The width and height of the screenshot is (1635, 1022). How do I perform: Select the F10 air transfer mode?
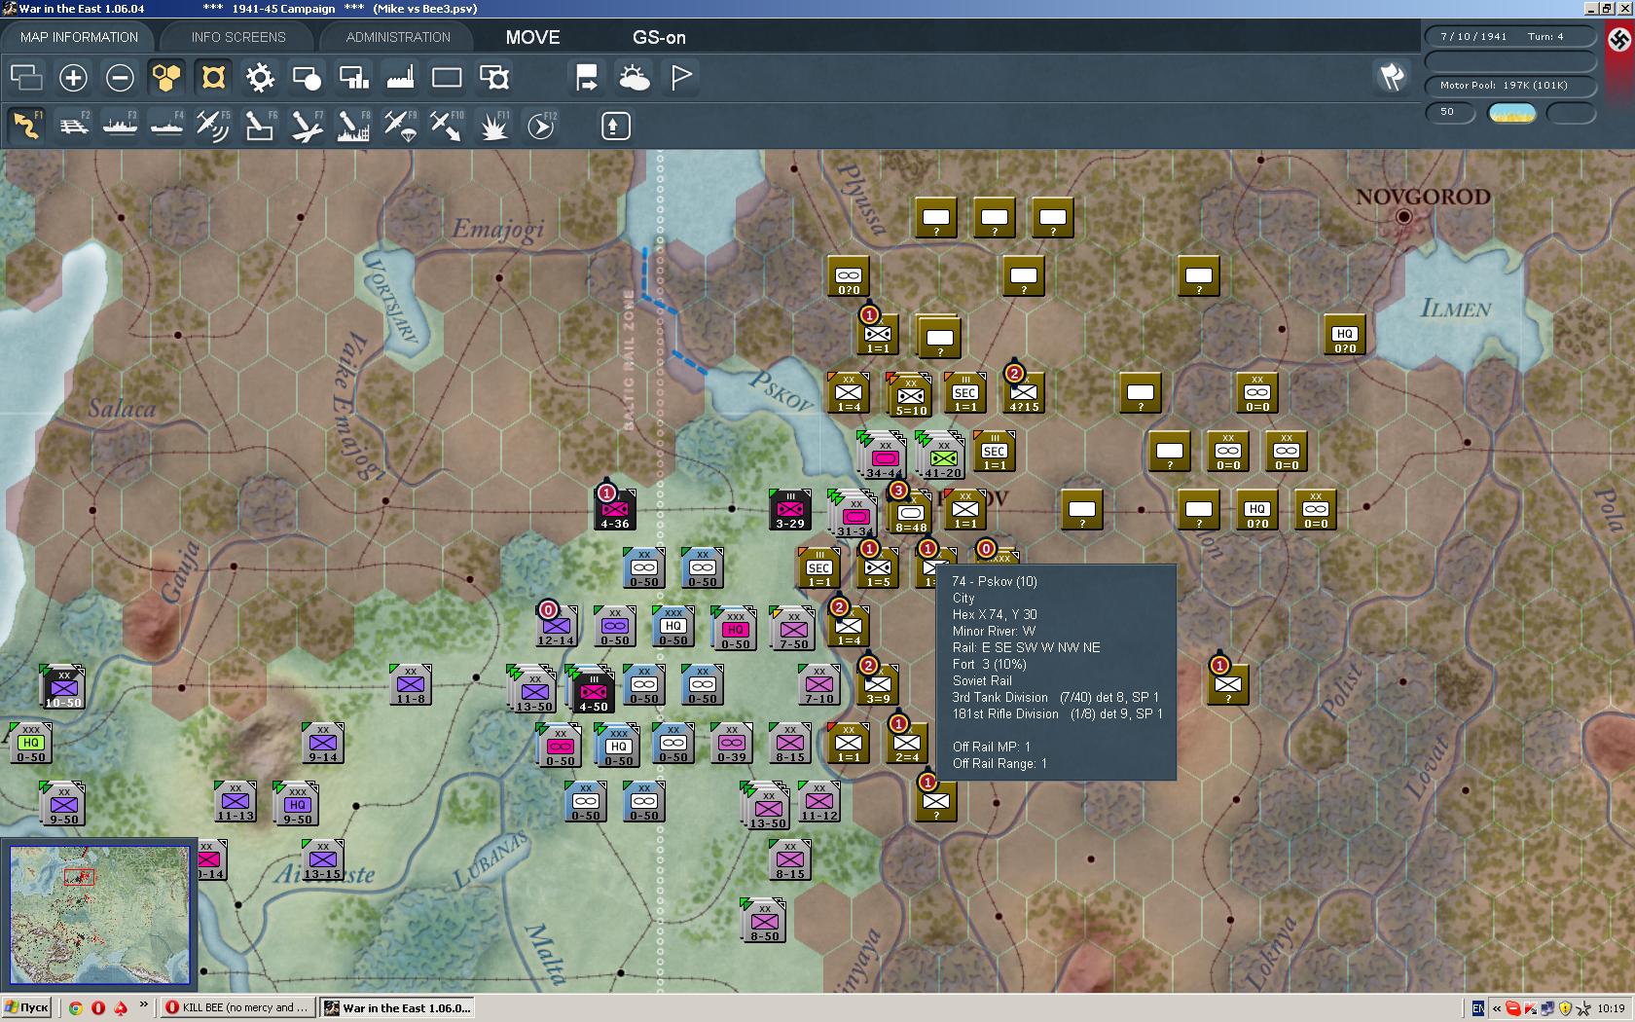click(447, 126)
